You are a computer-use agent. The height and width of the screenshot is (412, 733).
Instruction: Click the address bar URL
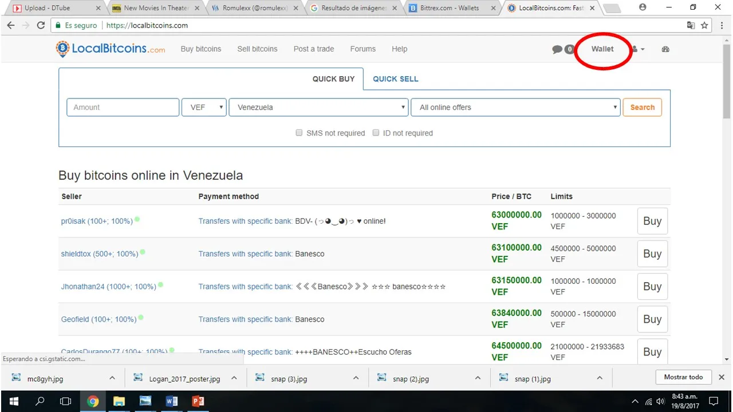point(147,25)
